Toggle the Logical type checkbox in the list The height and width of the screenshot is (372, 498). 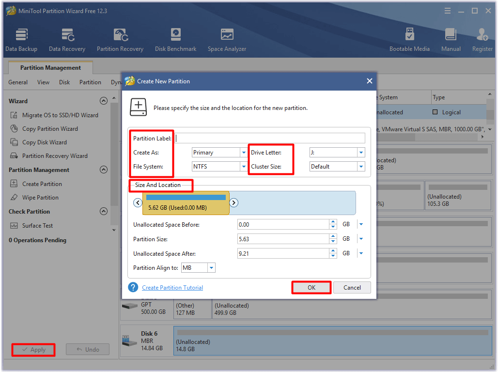click(x=435, y=112)
